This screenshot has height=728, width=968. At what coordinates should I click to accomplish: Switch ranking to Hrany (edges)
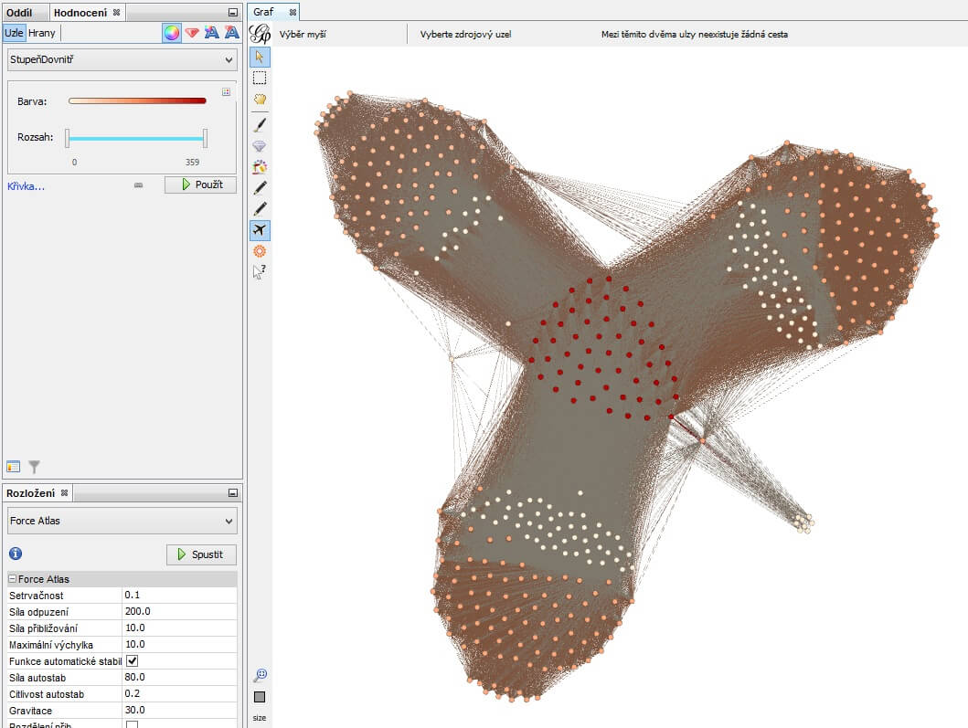(42, 33)
